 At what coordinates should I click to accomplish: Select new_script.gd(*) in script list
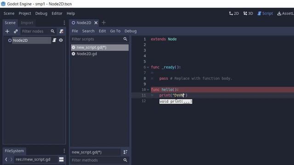click(x=100, y=47)
